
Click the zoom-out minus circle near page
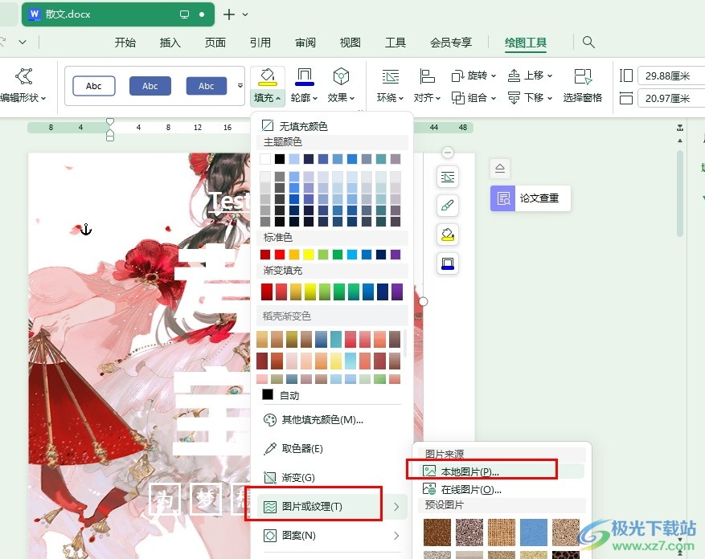pyautogui.click(x=448, y=153)
